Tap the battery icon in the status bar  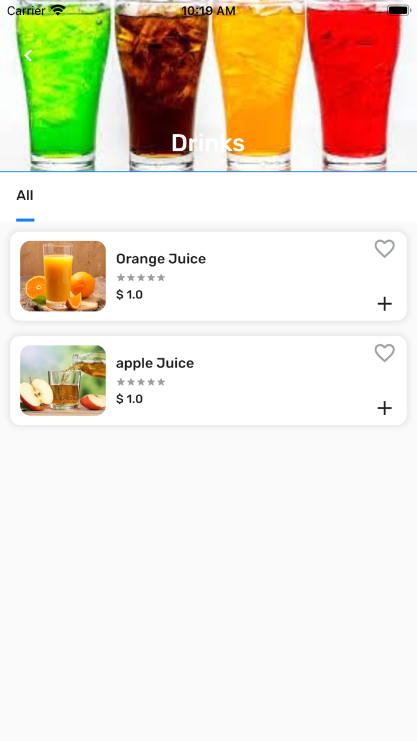(x=397, y=10)
